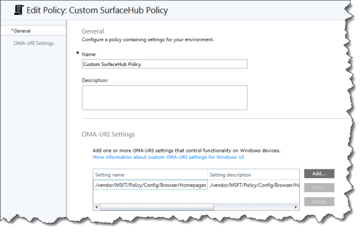Click inside the Description text box
This screenshot has height=233, width=363.
coord(165,98)
